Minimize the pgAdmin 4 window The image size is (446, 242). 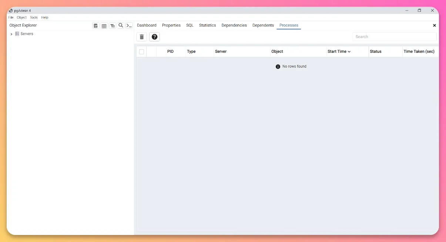click(x=407, y=11)
